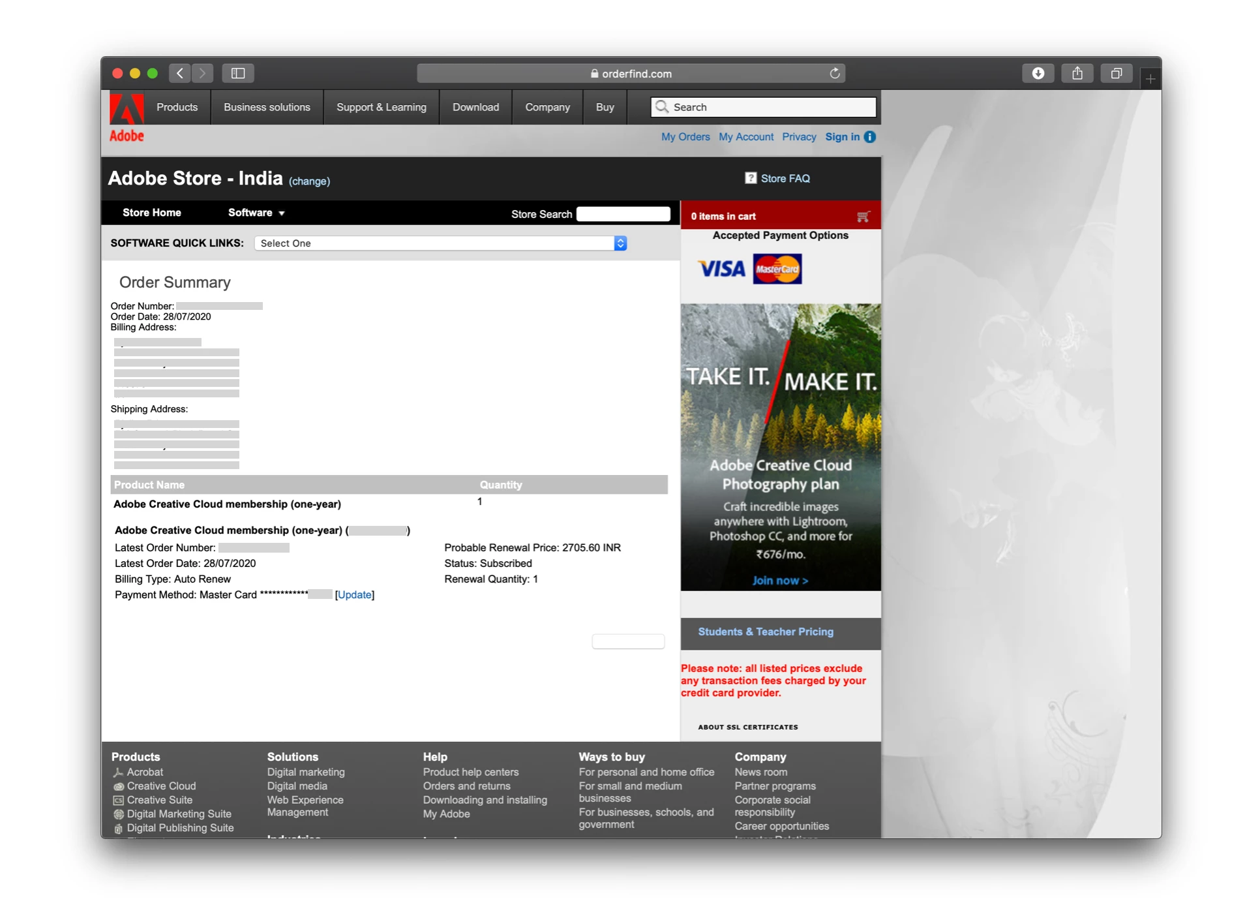Open the Support & Learning menu
The height and width of the screenshot is (903, 1260).
coord(381,107)
